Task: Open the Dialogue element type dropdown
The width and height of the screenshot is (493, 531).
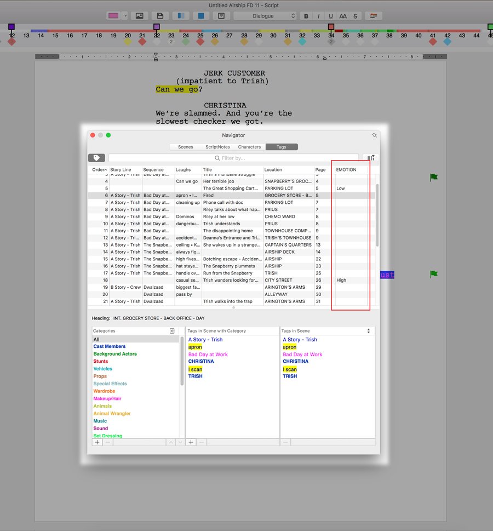Action: (x=265, y=16)
